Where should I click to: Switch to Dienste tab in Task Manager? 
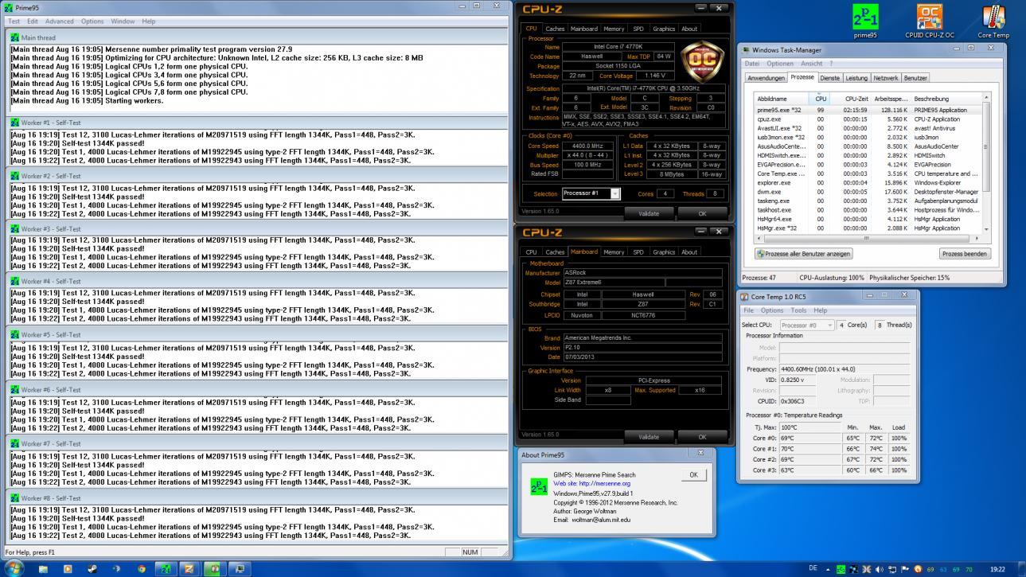(x=829, y=78)
